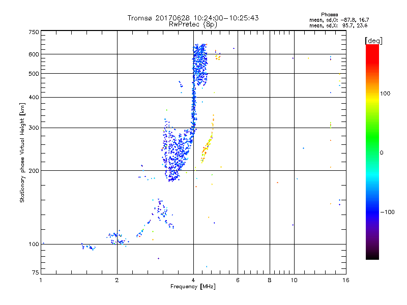
Task: Click the y-axis tick label '300'
Action: click(x=34, y=128)
